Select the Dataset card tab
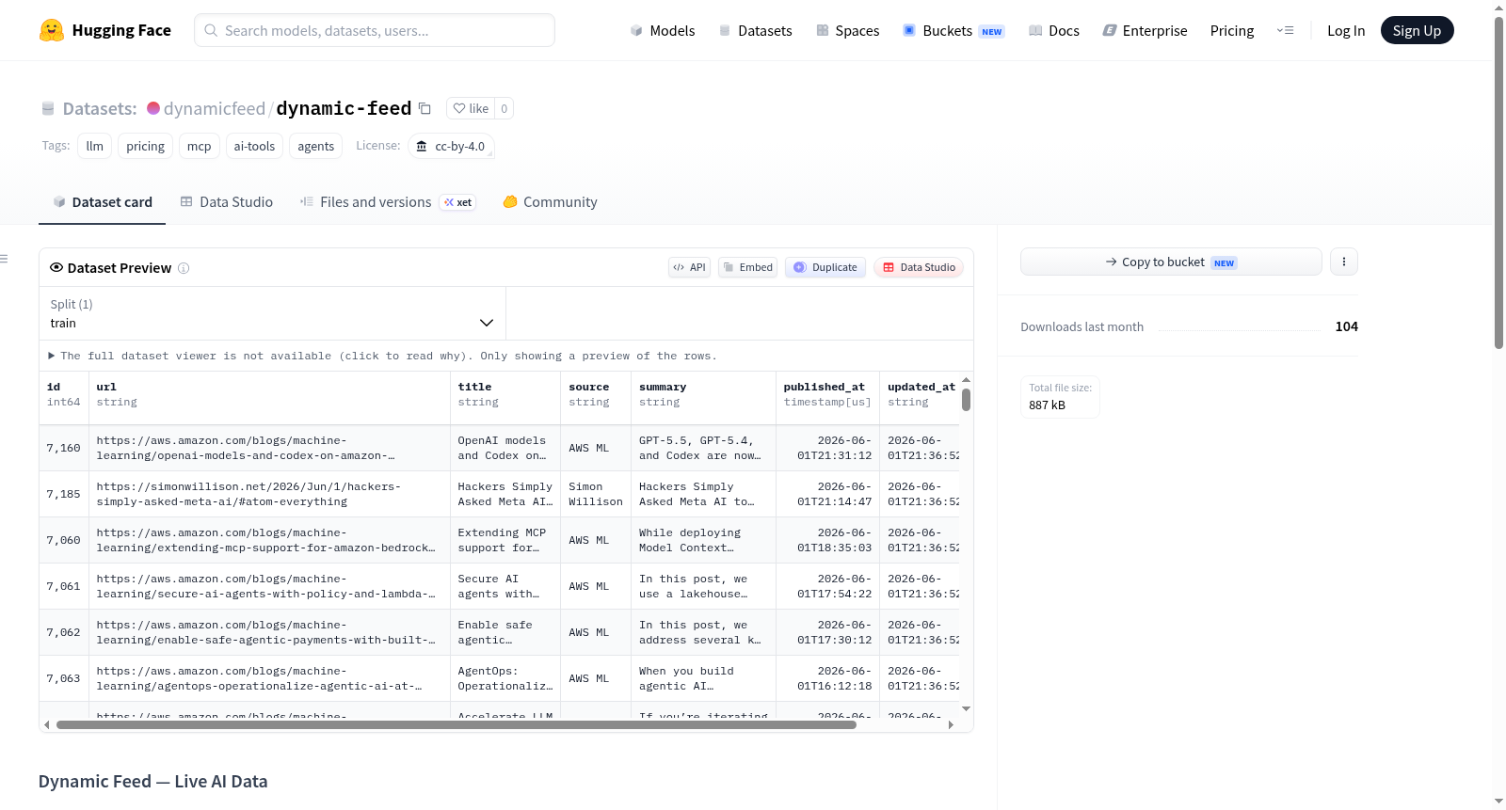Image resolution: width=1506 pixels, height=810 pixels. (x=103, y=202)
